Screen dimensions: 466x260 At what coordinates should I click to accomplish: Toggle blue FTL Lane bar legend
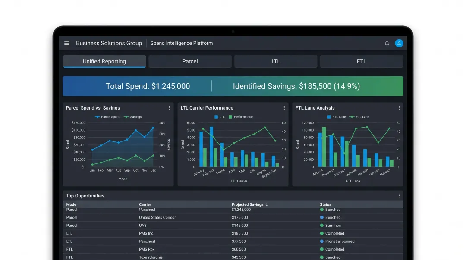click(x=337, y=117)
